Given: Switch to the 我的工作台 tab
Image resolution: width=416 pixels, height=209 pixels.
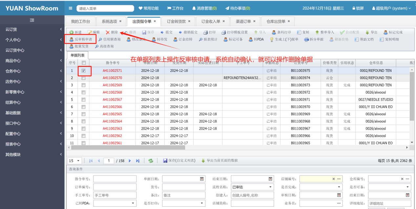Looking at the screenshot, I should pyautogui.click(x=80, y=21).
